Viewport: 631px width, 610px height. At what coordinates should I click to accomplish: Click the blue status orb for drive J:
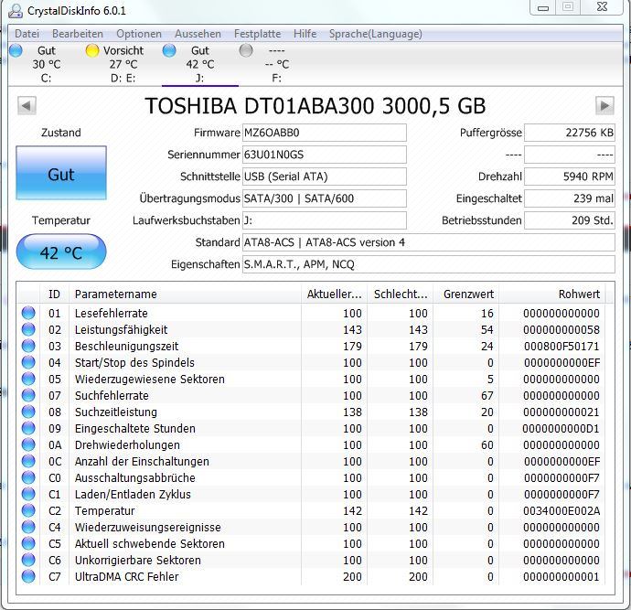click(x=169, y=50)
